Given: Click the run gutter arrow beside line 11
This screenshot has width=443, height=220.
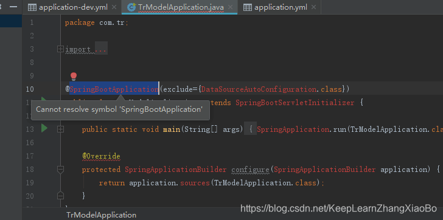Looking at the screenshot, I should point(44,99).
